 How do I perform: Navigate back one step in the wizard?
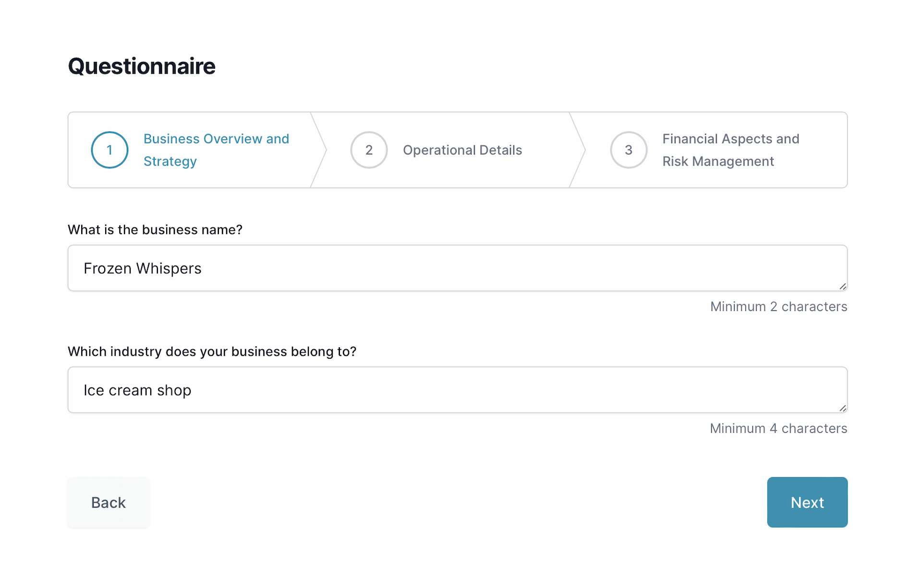tap(108, 502)
